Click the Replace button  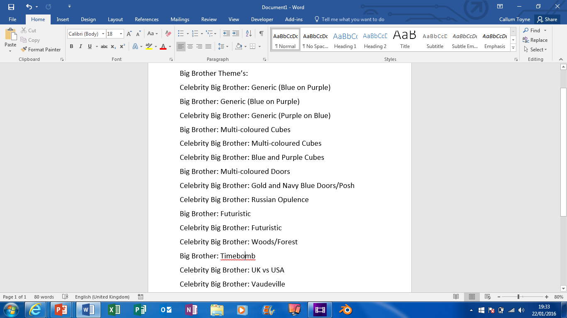click(535, 40)
